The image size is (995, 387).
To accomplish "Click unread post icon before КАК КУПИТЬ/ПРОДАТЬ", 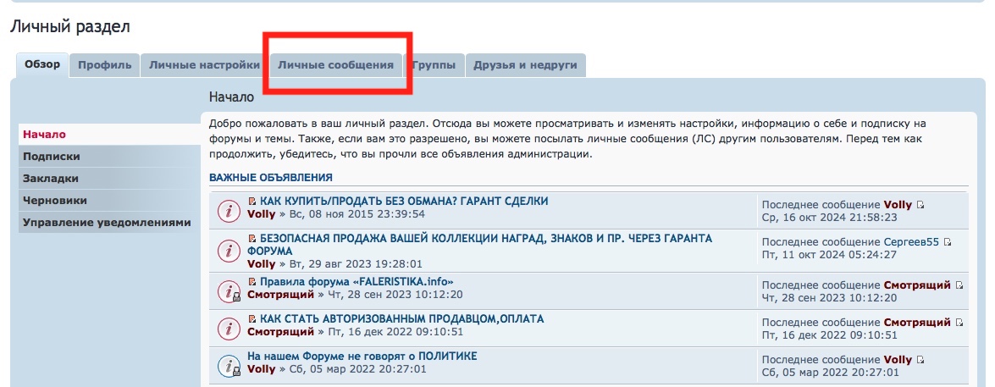I will (x=252, y=202).
